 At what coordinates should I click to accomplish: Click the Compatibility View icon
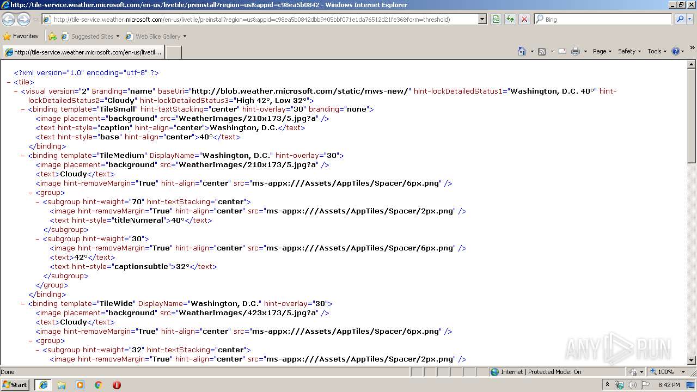pos(496,19)
